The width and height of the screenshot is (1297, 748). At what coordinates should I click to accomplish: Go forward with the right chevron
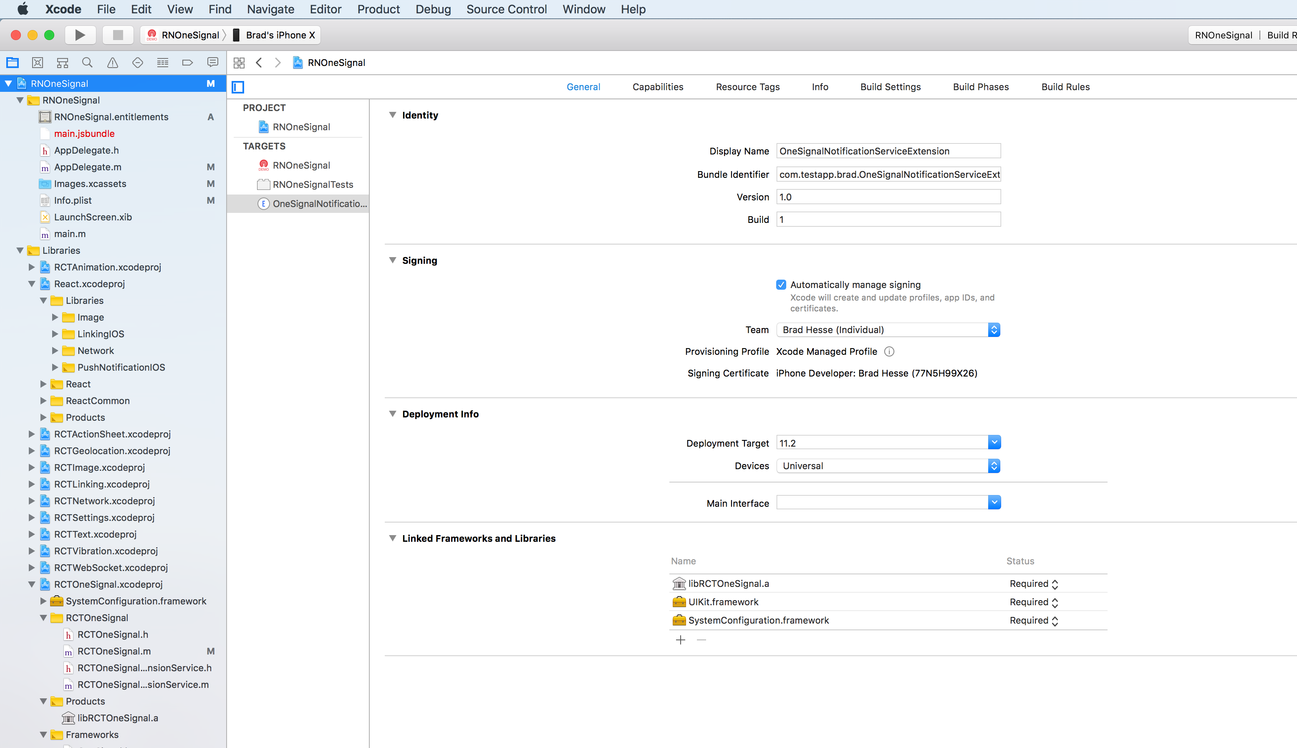(x=278, y=63)
